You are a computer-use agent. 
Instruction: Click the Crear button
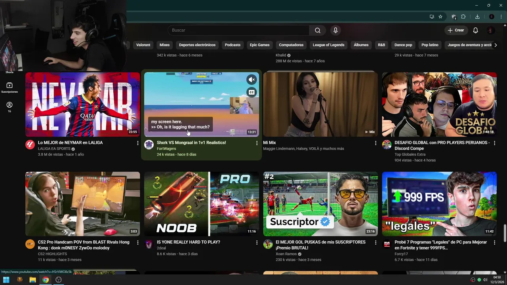pyautogui.click(x=456, y=30)
